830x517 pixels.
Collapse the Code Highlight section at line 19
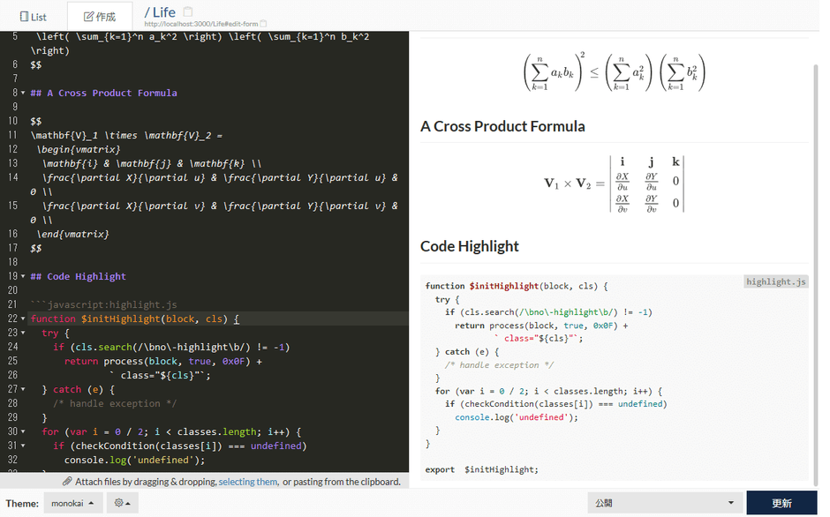pyautogui.click(x=23, y=277)
